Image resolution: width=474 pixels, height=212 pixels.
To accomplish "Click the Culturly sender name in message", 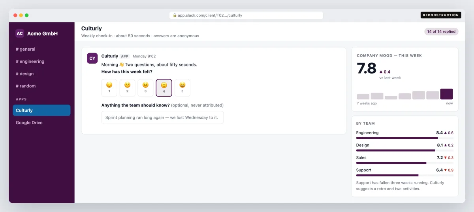I will (109, 56).
